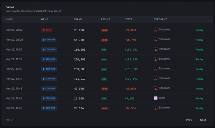This screenshot has width=215, height=128.
Task: Click the GAME column header
Action: tap(45, 19)
